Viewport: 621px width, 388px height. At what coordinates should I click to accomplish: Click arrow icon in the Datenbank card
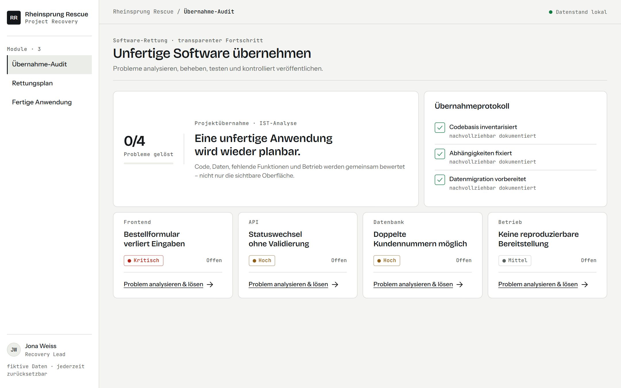click(x=460, y=284)
